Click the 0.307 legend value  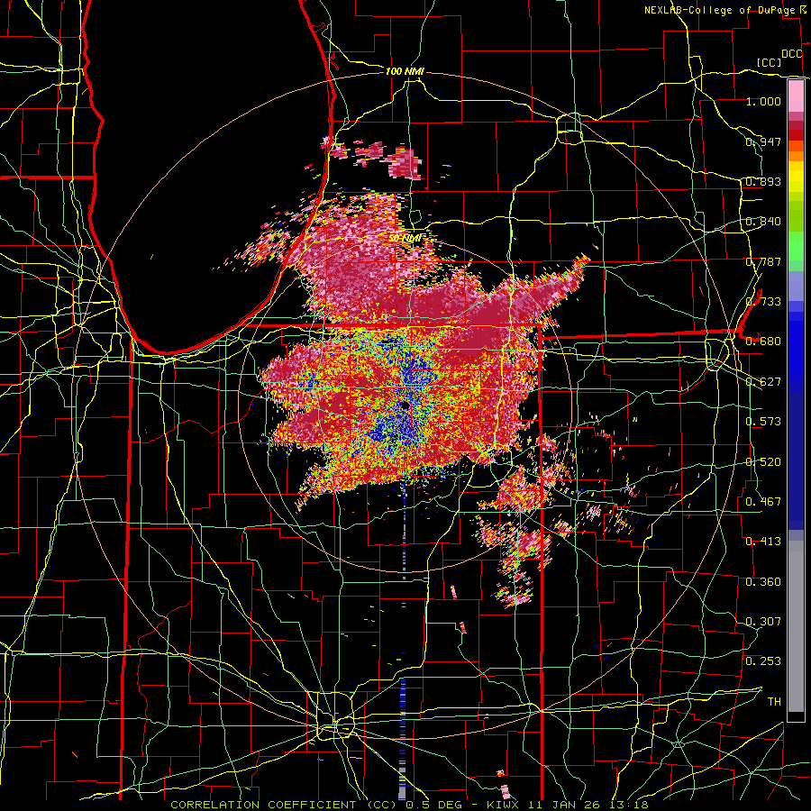point(763,621)
